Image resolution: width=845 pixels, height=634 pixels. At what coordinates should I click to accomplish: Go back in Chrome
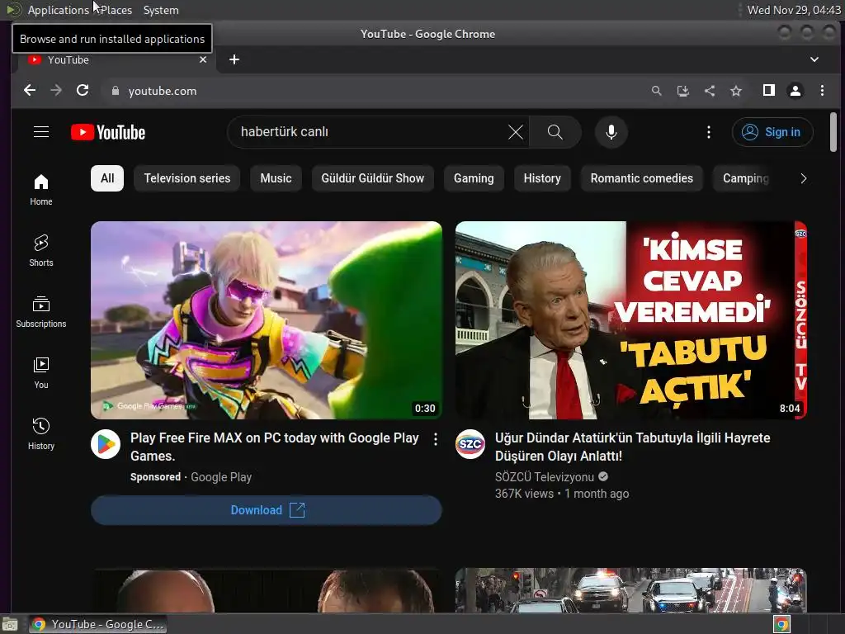30,91
